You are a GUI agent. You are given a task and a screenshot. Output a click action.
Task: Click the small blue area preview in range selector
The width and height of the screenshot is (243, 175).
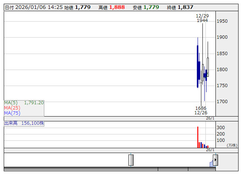pos(211,163)
